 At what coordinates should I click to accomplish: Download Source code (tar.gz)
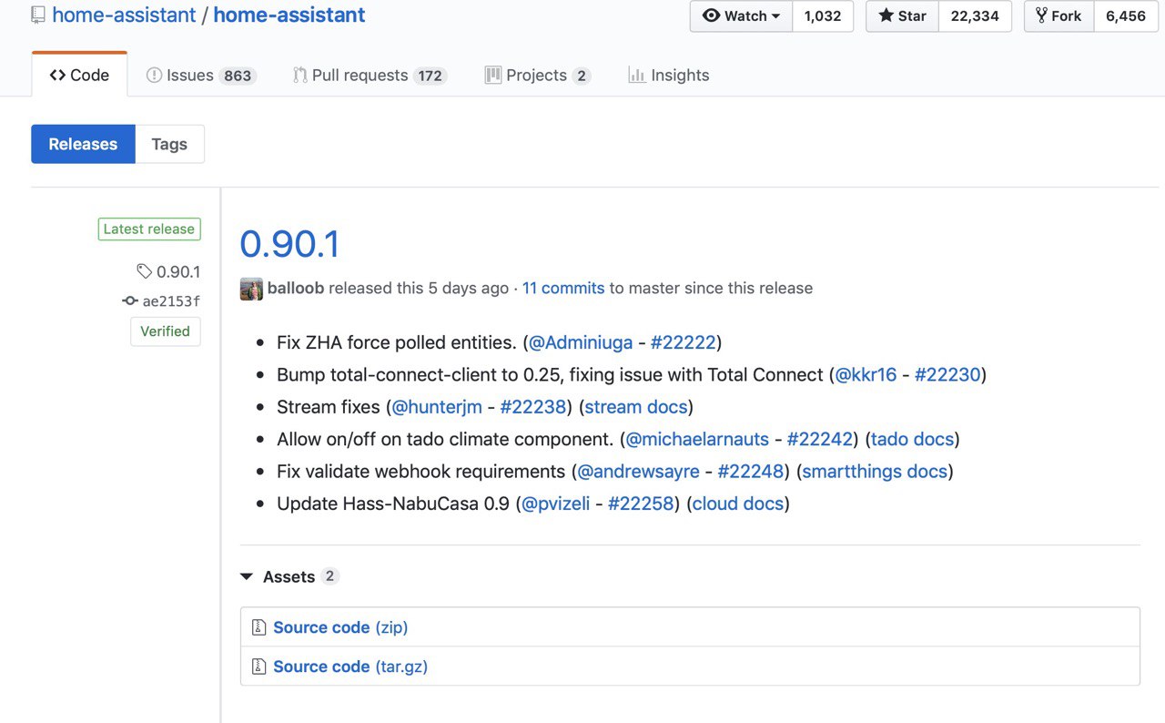coord(350,667)
